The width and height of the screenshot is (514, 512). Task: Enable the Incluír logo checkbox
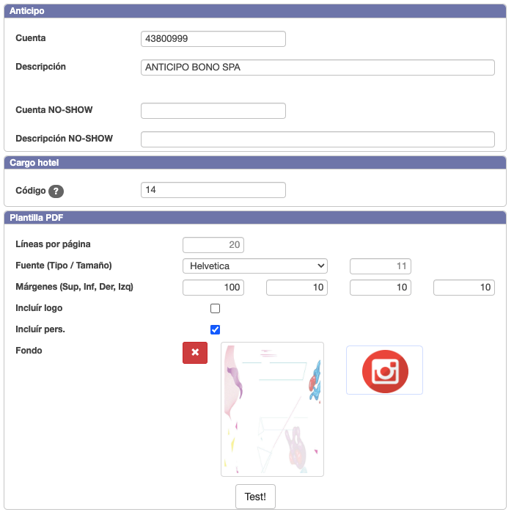215,308
